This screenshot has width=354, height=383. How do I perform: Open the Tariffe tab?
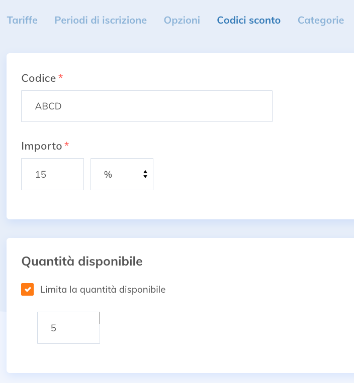[x=22, y=20]
